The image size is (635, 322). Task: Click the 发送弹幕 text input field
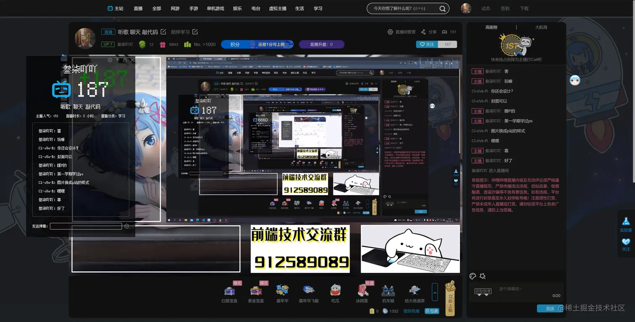86,226
